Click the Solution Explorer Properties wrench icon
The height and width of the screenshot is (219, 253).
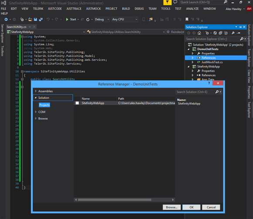pos(233,33)
